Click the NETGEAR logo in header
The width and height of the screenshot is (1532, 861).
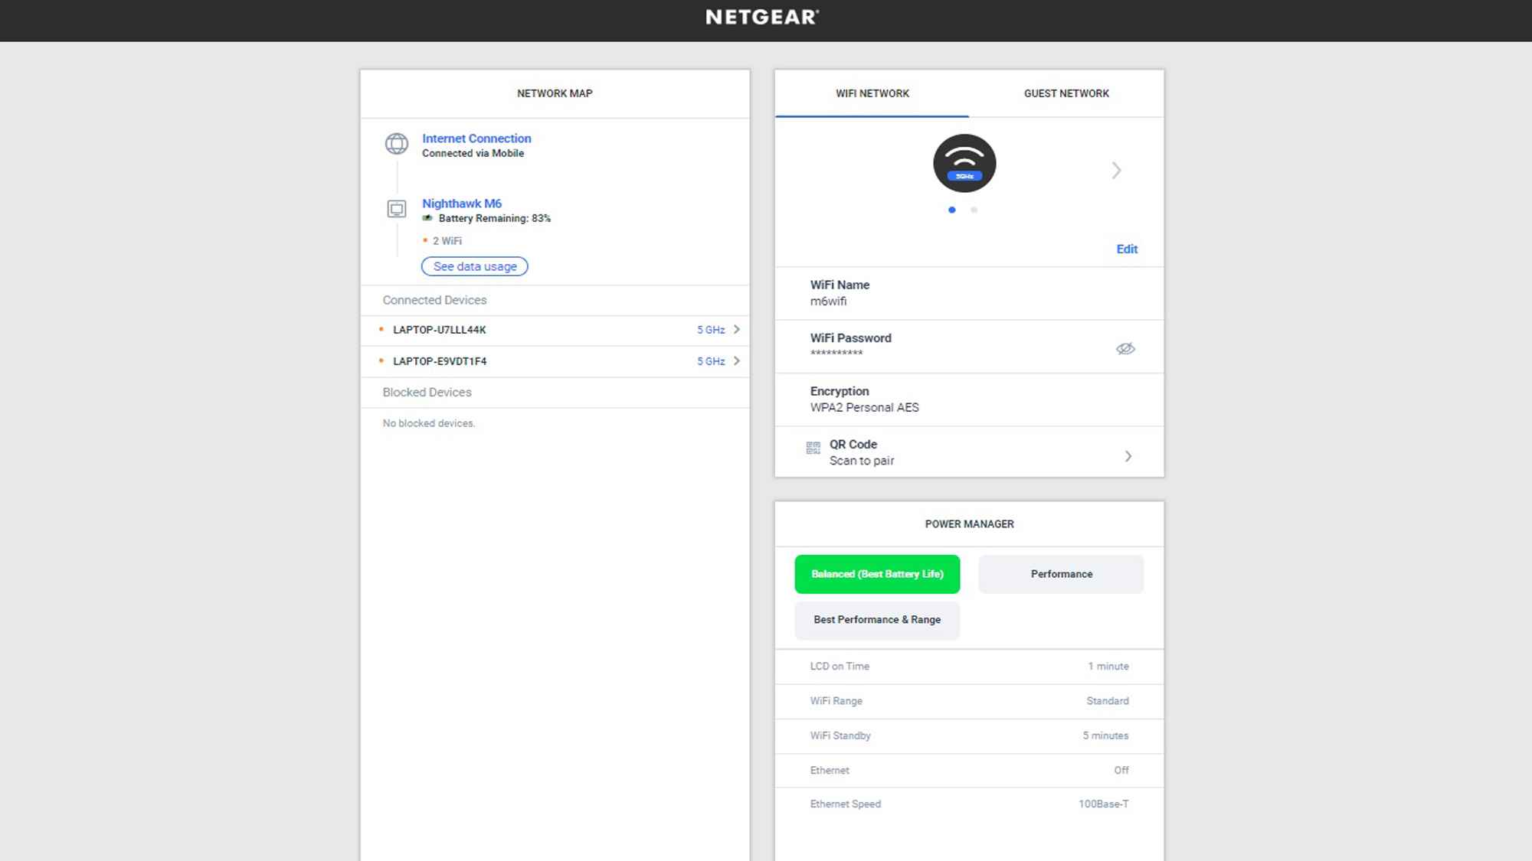762,17
